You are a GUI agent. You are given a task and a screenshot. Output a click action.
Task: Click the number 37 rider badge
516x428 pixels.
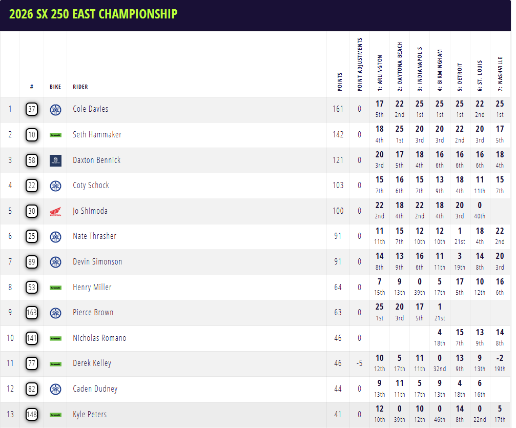[x=32, y=109]
